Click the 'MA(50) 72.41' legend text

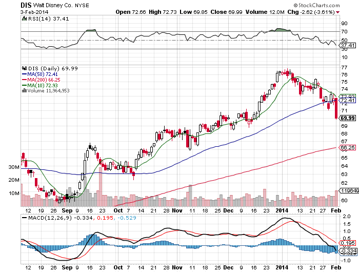coord(43,74)
